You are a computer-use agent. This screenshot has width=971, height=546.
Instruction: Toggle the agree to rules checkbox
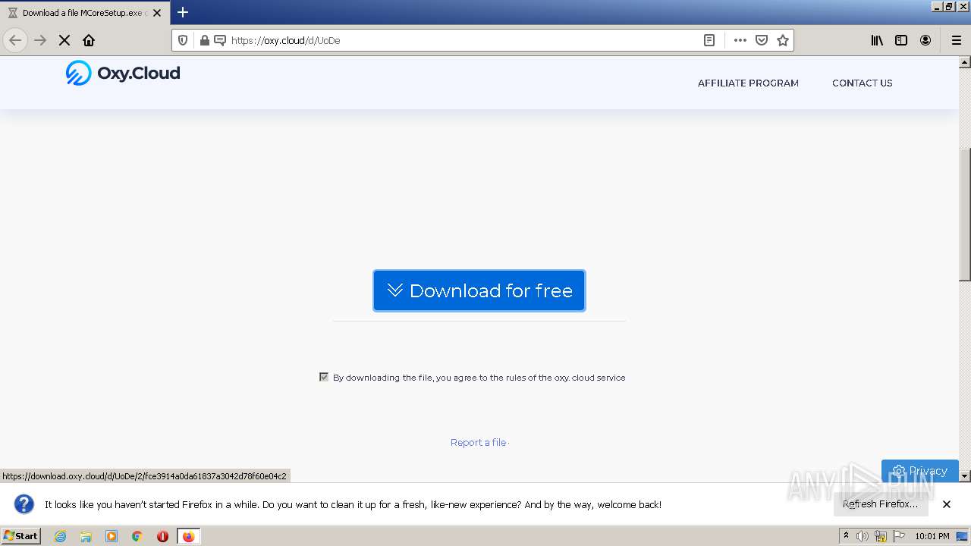(x=324, y=377)
